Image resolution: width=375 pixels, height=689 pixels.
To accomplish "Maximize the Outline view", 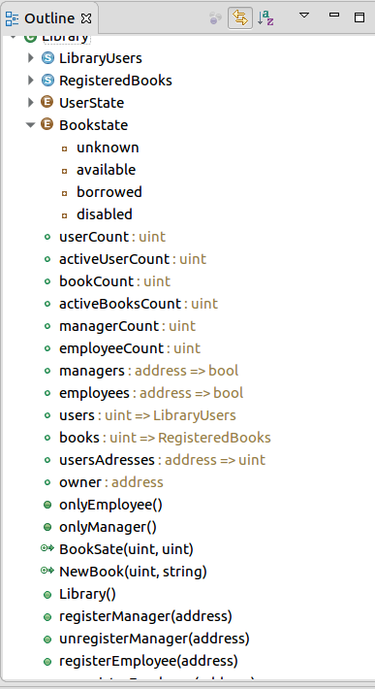I will click(x=359, y=17).
